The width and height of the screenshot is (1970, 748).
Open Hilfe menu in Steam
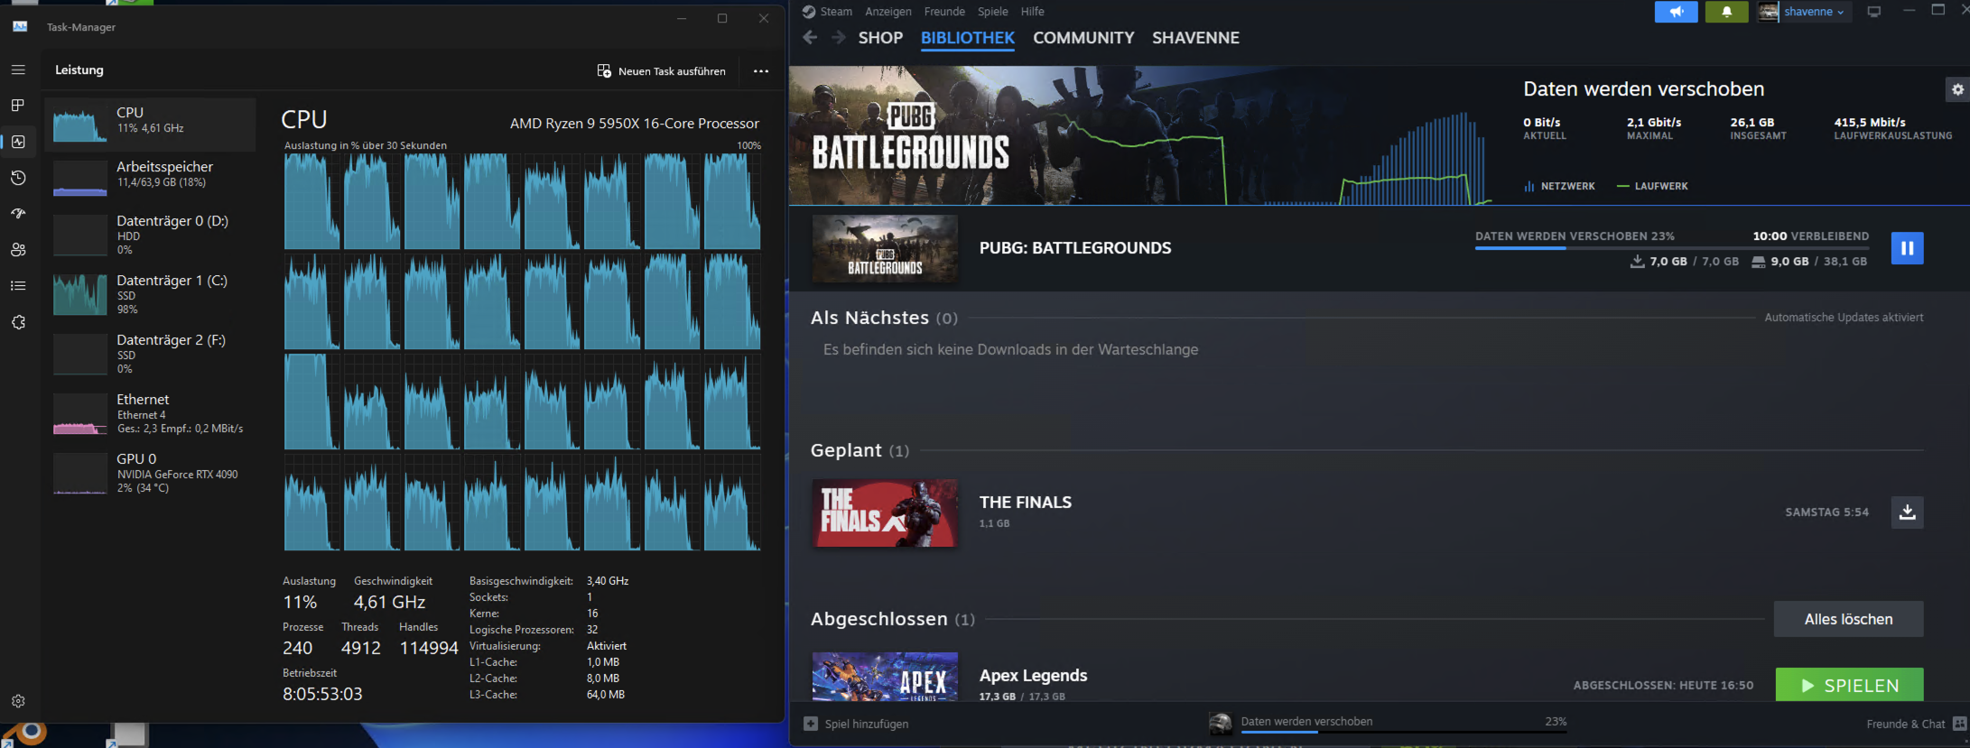pos(1033,12)
